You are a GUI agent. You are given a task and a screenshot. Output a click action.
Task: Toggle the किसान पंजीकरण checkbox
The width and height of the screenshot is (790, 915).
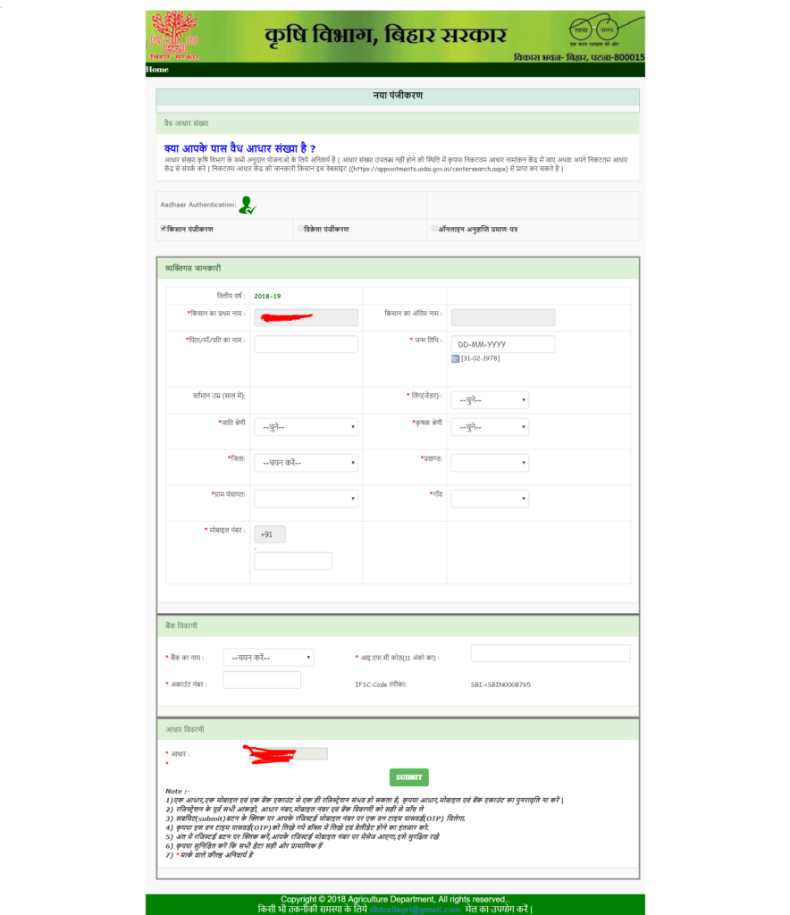(164, 228)
